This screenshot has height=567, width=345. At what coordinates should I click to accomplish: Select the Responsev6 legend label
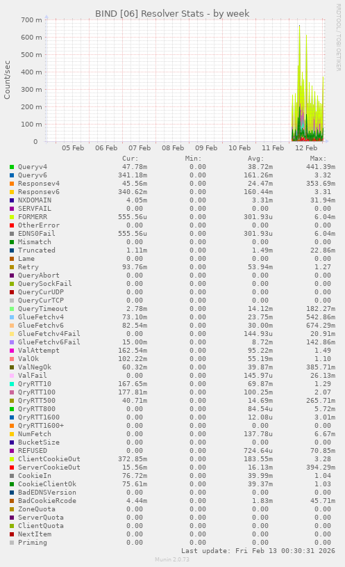pyautogui.click(x=39, y=192)
